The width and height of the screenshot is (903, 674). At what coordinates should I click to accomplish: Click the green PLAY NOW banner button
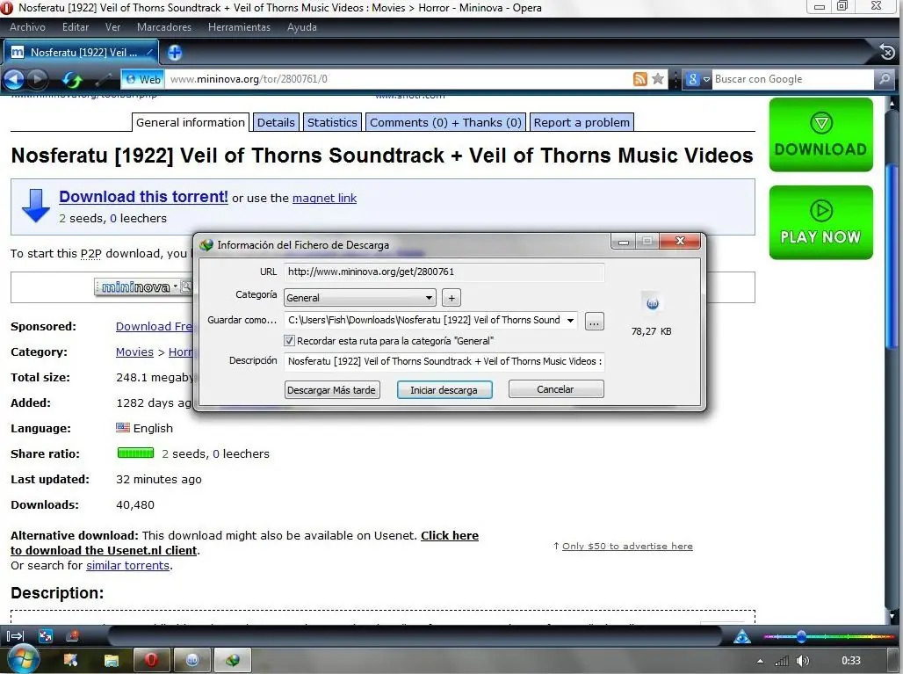point(820,222)
